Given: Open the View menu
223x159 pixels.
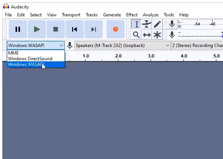Looking at the screenshot, I should (52, 15).
